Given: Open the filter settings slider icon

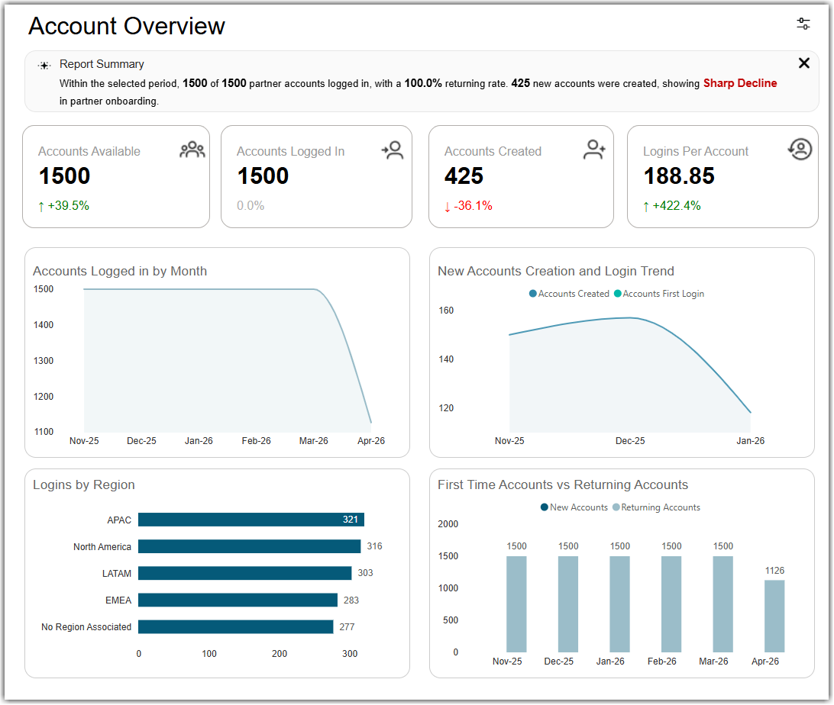Looking at the screenshot, I should [x=803, y=24].
